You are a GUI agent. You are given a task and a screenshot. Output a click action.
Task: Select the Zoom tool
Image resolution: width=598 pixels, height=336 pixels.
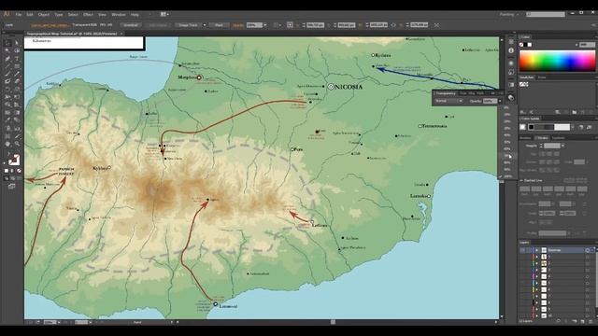pos(17,143)
